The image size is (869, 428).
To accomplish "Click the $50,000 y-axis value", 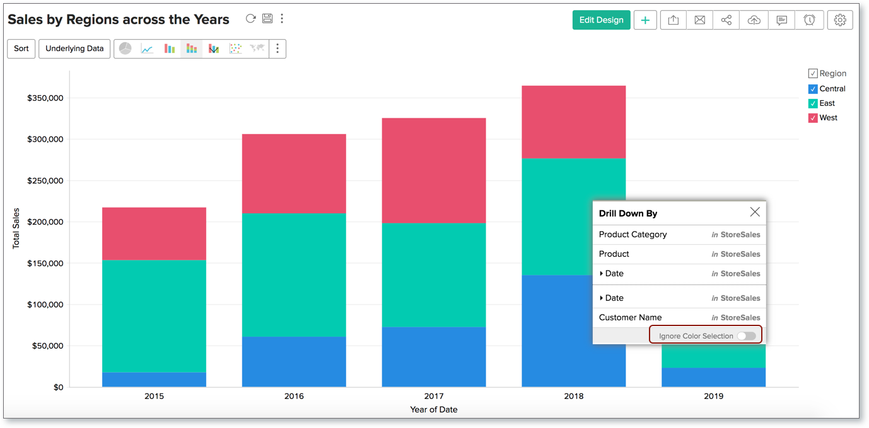I will pyautogui.click(x=48, y=346).
